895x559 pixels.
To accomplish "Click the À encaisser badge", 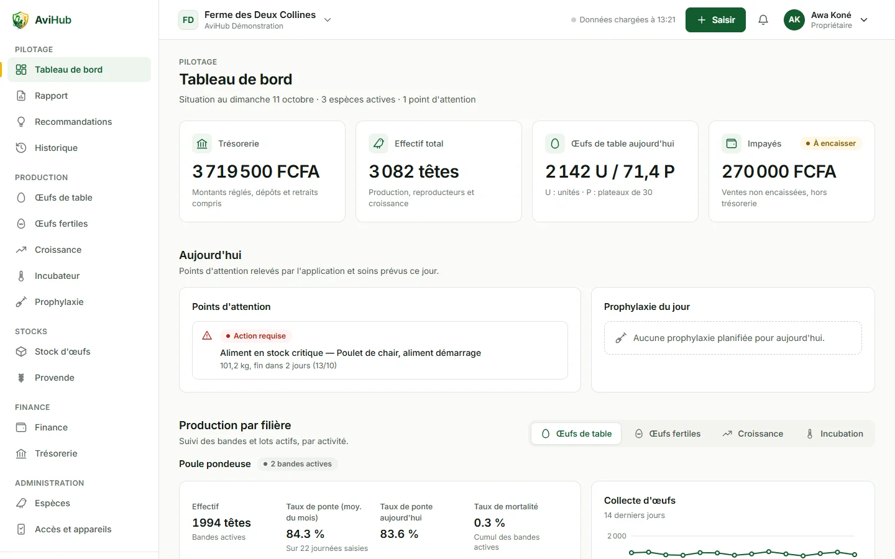I will pyautogui.click(x=830, y=143).
